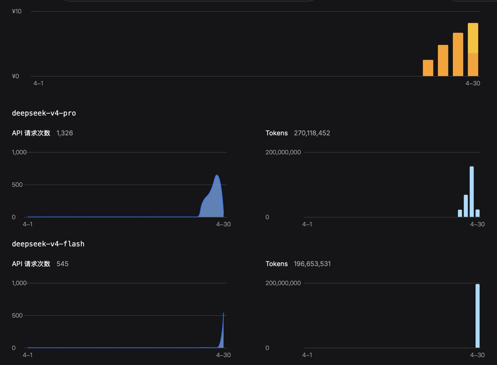497x365 pixels.
Task: Click the shortest orange bar in cost chart
Action: pos(428,68)
